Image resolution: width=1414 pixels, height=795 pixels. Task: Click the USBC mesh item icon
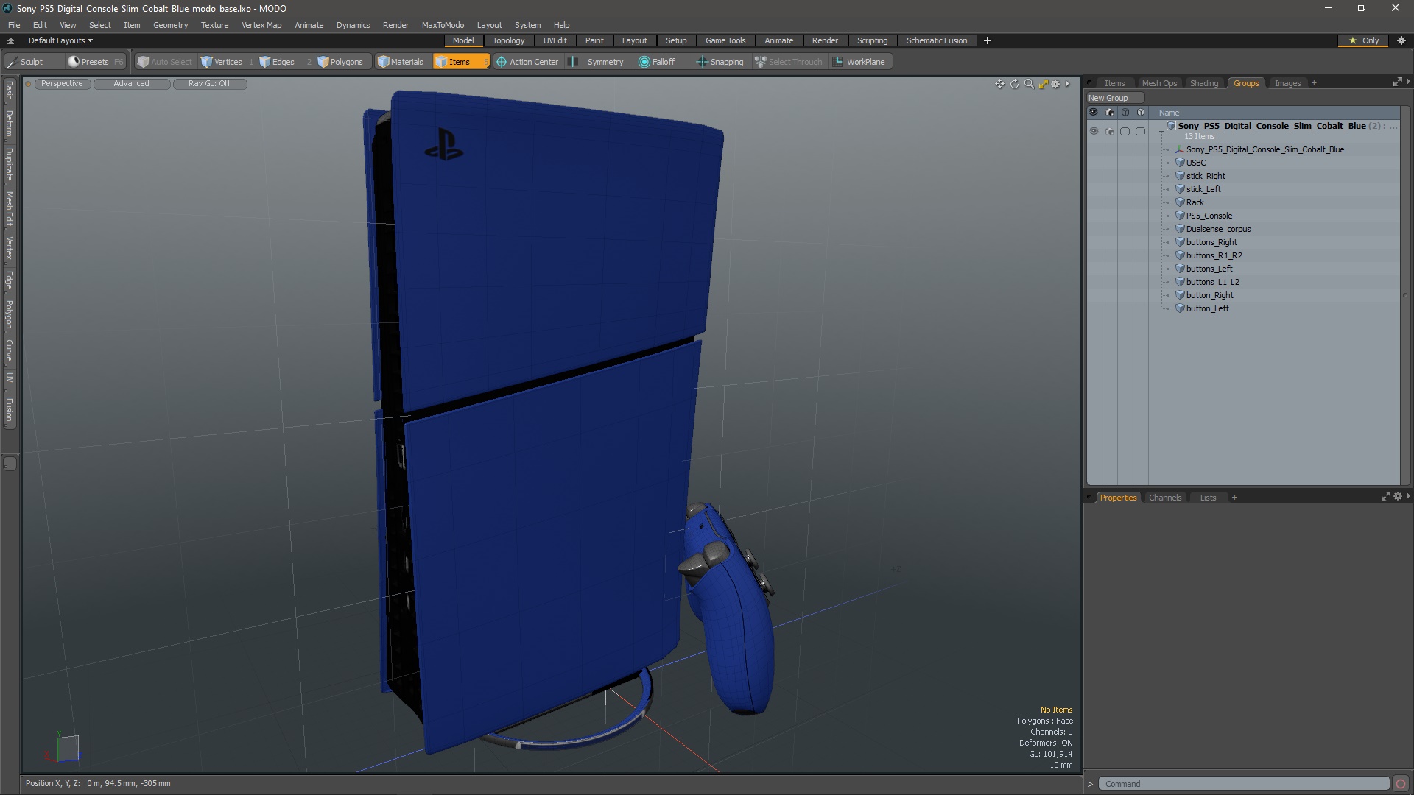tap(1180, 163)
